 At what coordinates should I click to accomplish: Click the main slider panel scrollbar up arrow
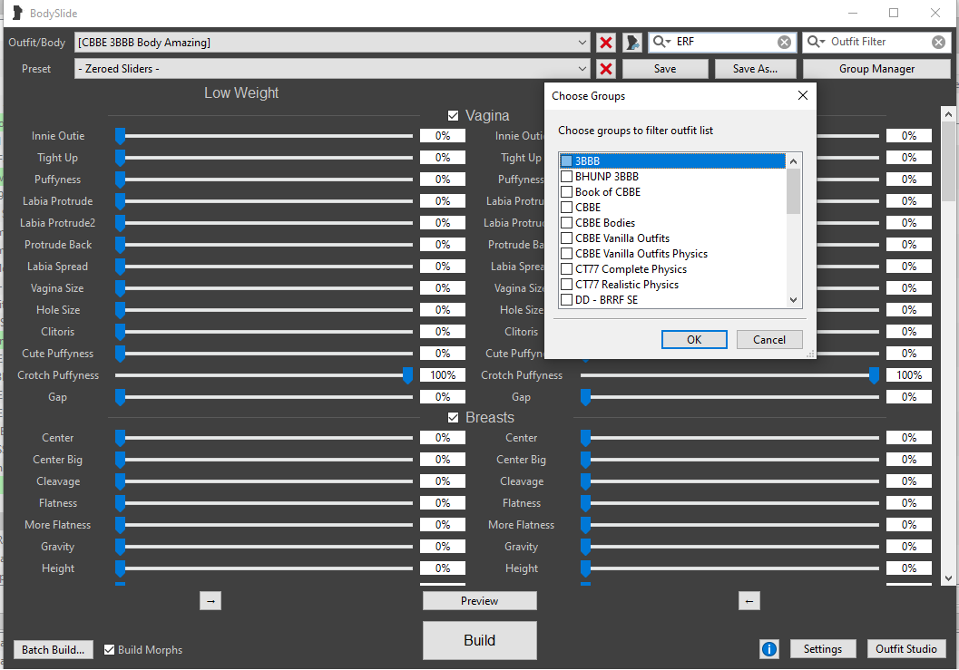click(x=948, y=113)
